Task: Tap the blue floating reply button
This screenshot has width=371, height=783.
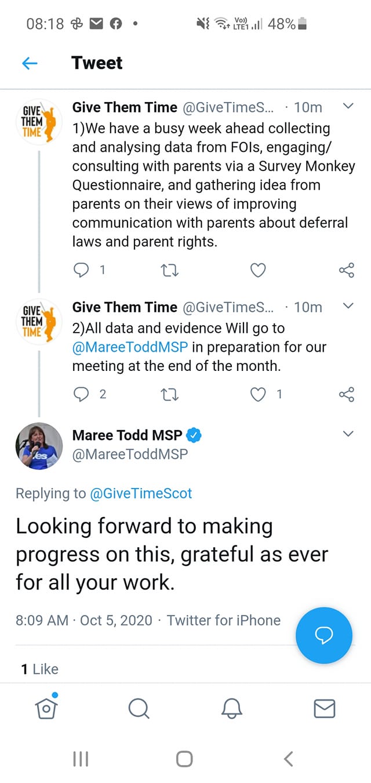Action: tap(323, 636)
